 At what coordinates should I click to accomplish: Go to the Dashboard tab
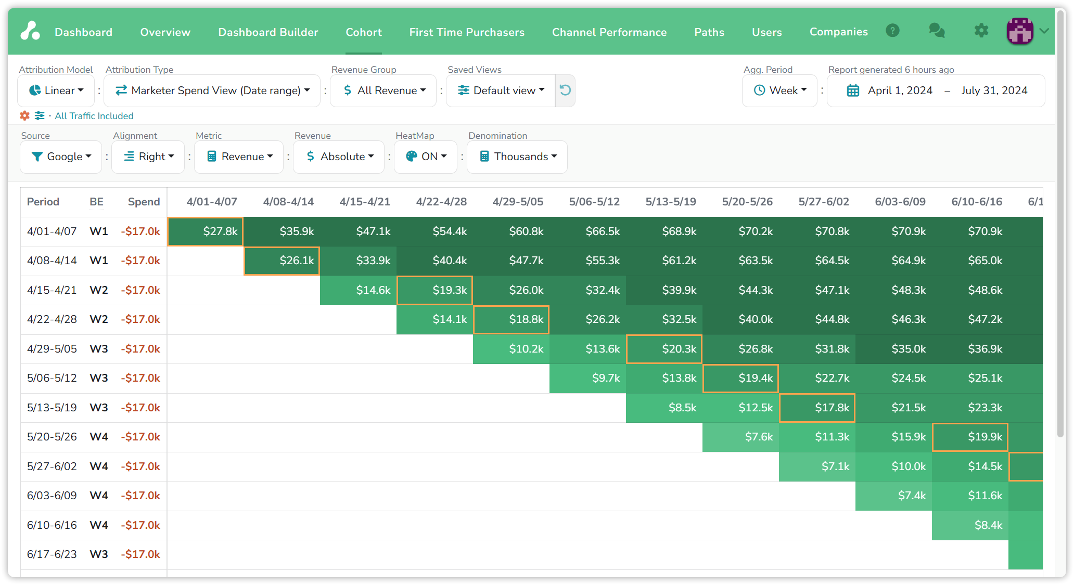click(84, 32)
